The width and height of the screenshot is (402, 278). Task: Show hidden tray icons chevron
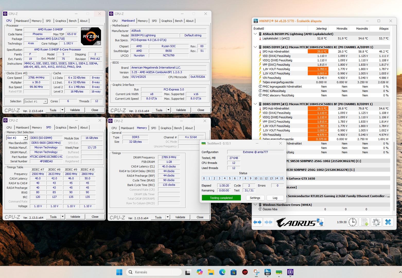tap(400, 272)
